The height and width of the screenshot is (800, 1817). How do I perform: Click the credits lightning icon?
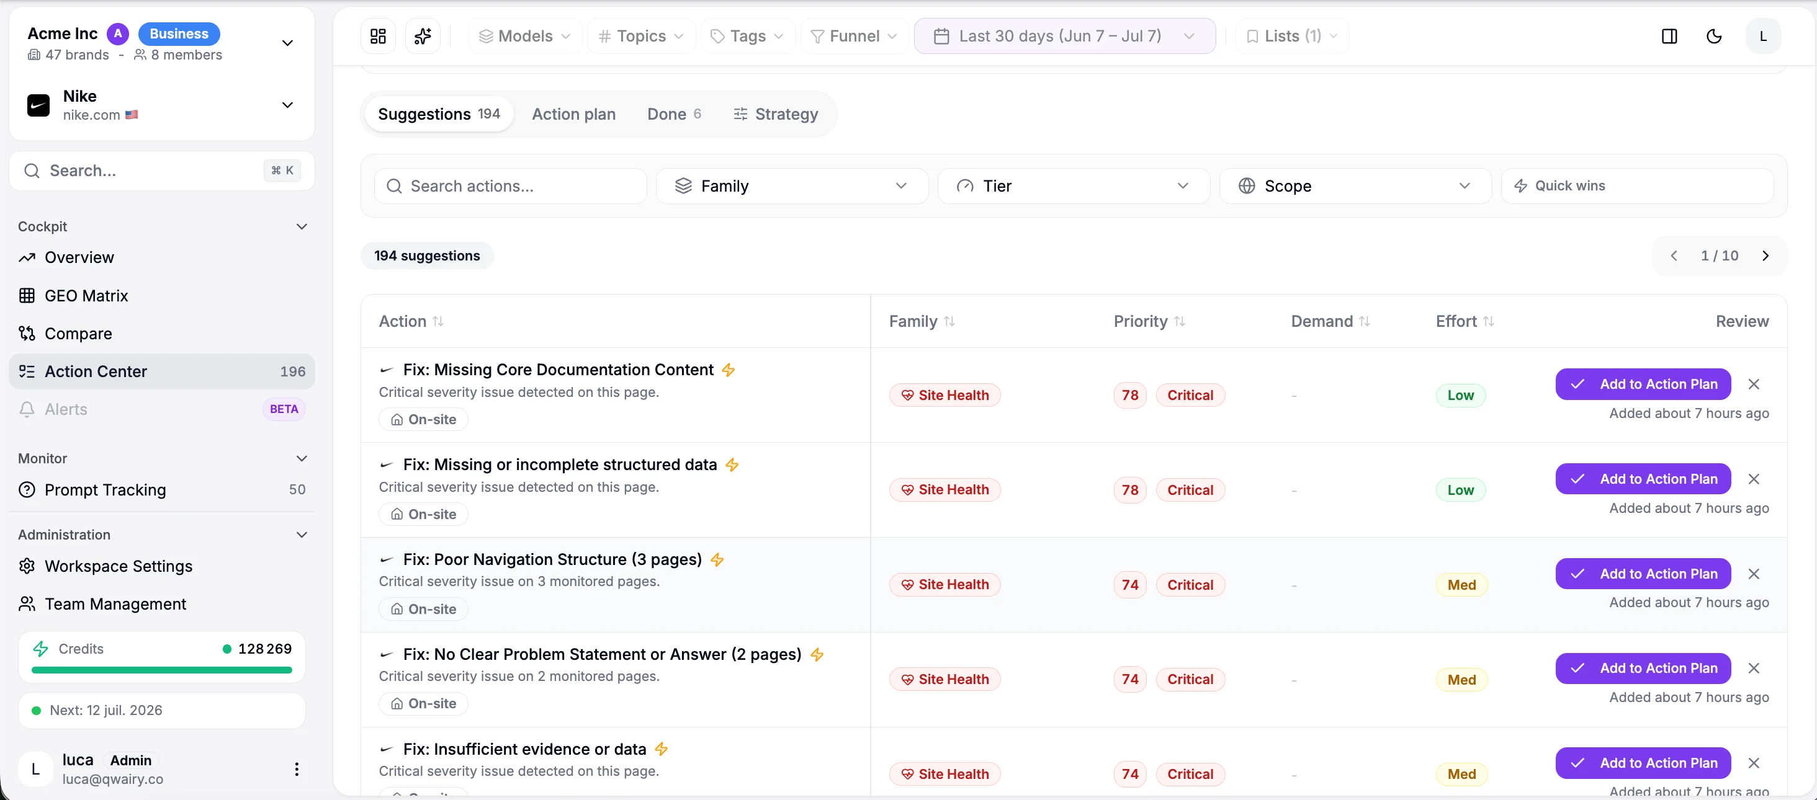tap(41, 649)
